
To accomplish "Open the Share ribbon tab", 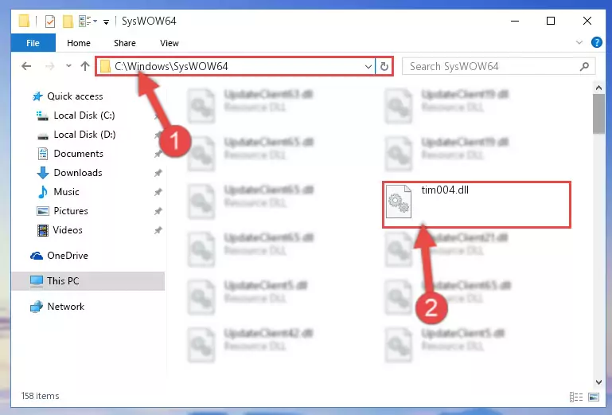I will tap(124, 43).
